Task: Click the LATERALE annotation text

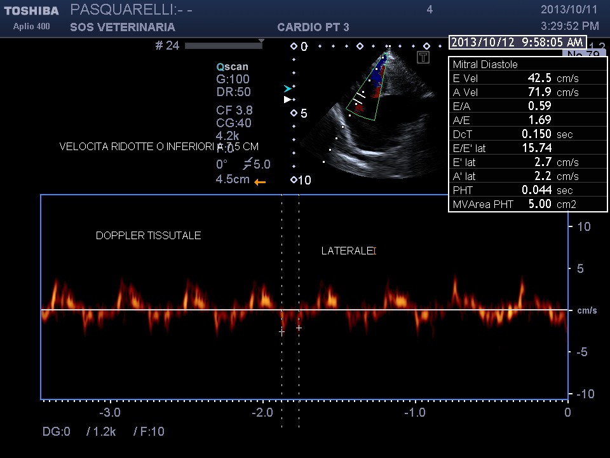Action: click(x=348, y=251)
